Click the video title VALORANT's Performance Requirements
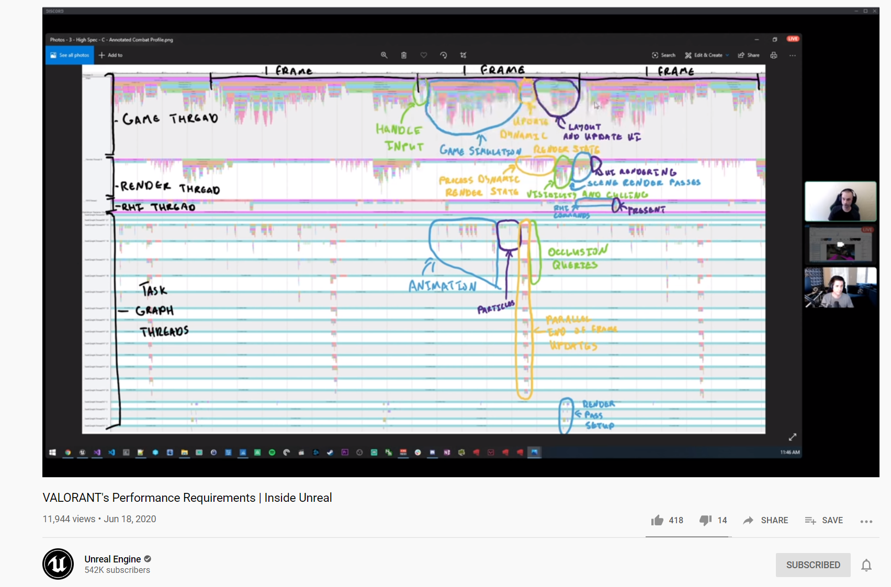 pos(187,498)
